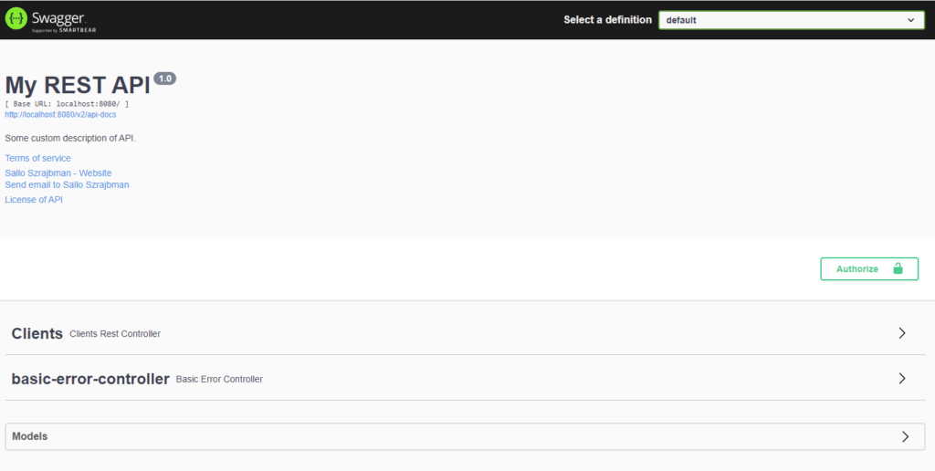Click the 1.0 version badge

click(165, 78)
